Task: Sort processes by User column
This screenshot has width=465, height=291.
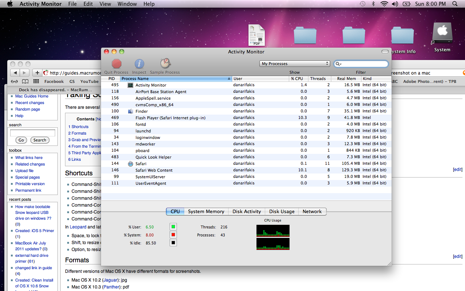Action: pyautogui.click(x=261, y=79)
